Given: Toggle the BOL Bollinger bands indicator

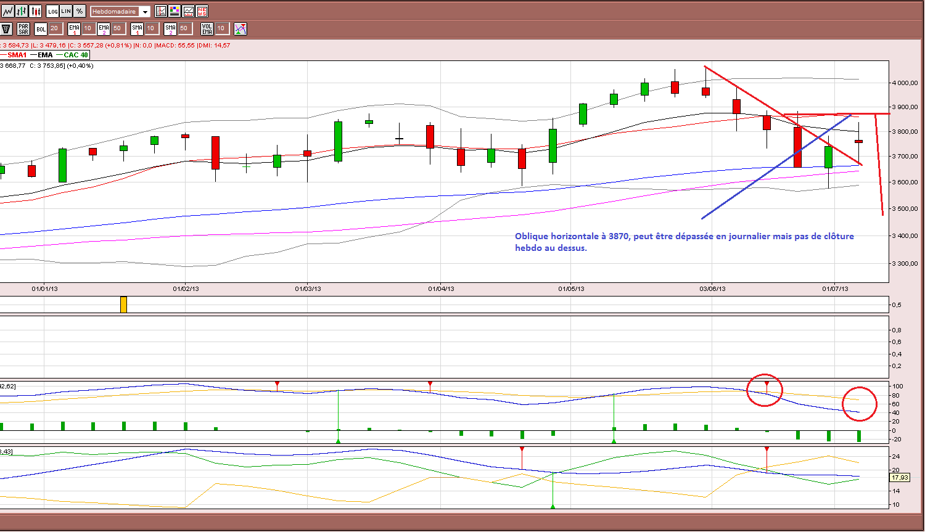Looking at the screenshot, I should (41, 28).
